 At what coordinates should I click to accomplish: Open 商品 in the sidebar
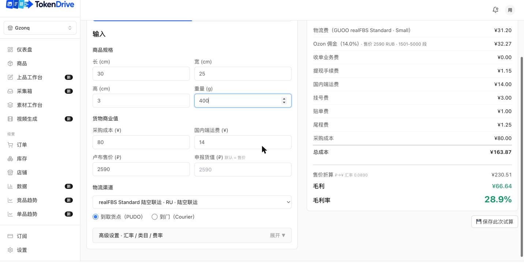pos(40,63)
